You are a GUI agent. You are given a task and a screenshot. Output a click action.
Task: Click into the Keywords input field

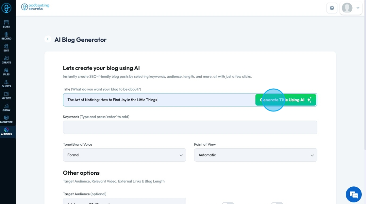(x=190, y=127)
